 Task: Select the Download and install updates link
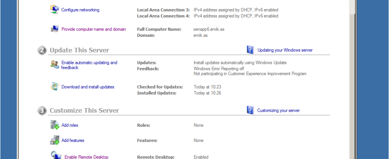click(x=88, y=87)
